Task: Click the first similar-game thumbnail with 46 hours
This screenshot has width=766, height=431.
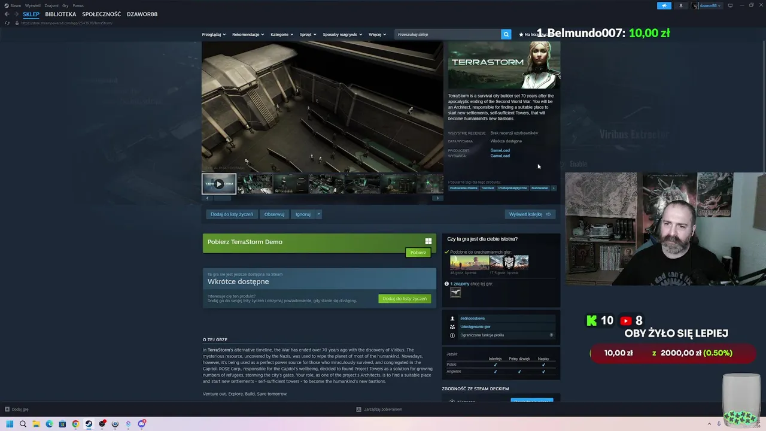Action: point(469,262)
